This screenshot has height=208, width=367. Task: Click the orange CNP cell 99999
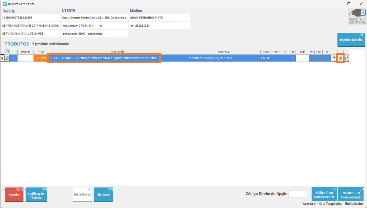[41, 58]
